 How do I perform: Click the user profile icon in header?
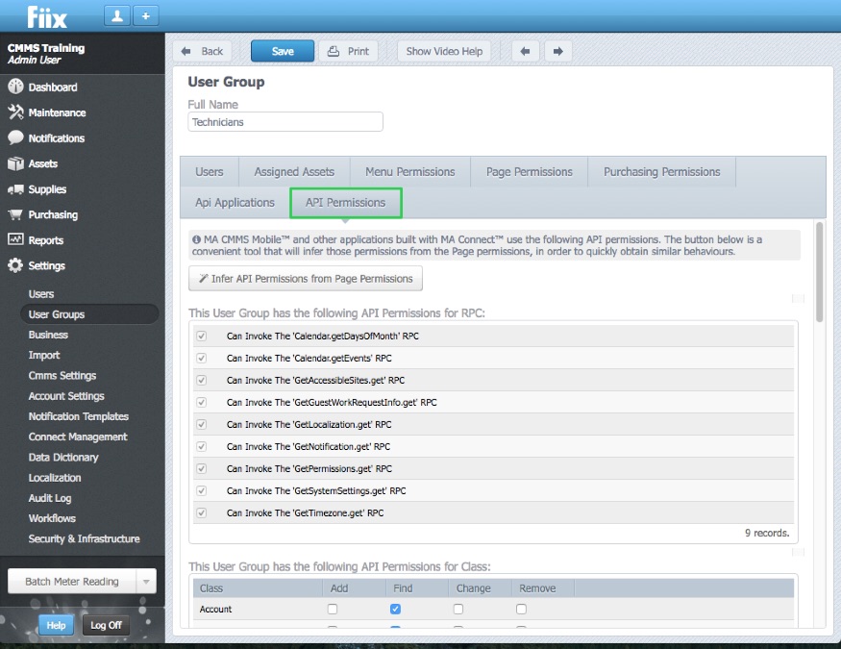tap(117, 16)
